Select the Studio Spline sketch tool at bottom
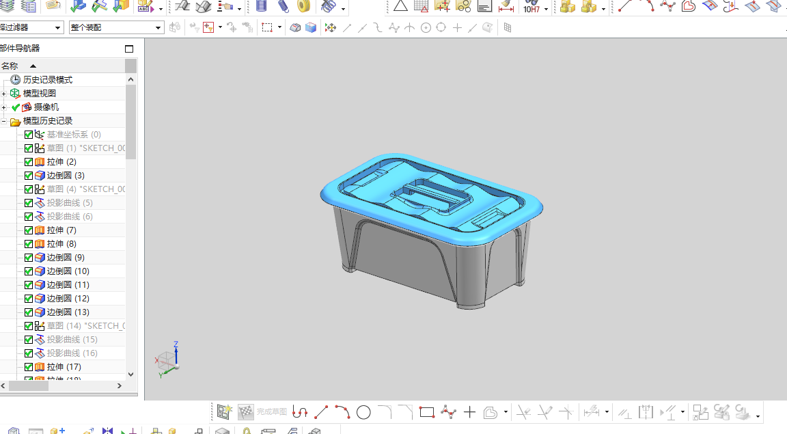This screenshot has width=787, height=434. click(x=448, y=412)
